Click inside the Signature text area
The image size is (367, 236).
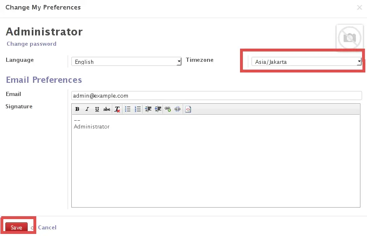pos(216,161)
